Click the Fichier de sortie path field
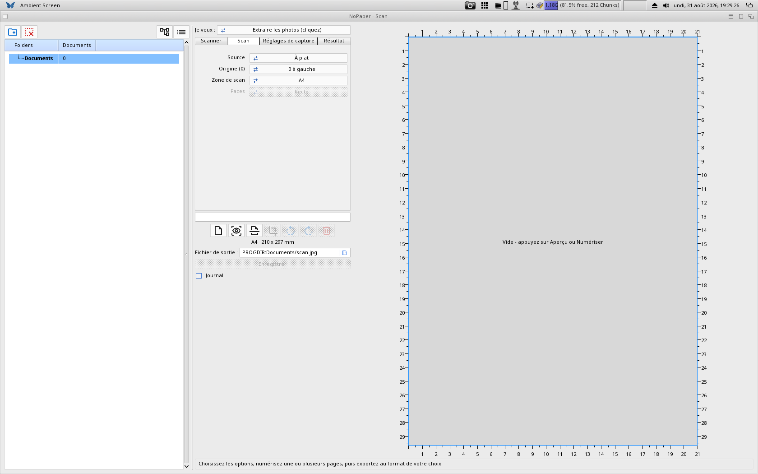The image size is (758, 474). point(289,253)
